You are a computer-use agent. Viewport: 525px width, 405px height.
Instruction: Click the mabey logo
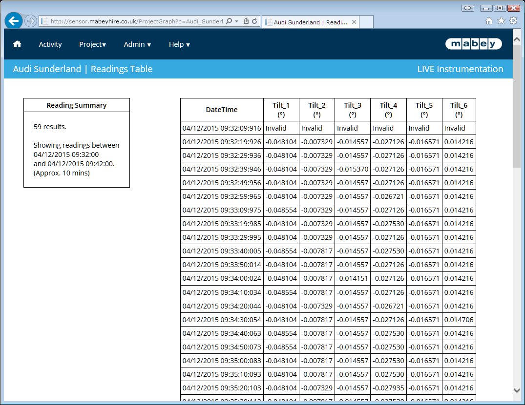coord(473,44)
